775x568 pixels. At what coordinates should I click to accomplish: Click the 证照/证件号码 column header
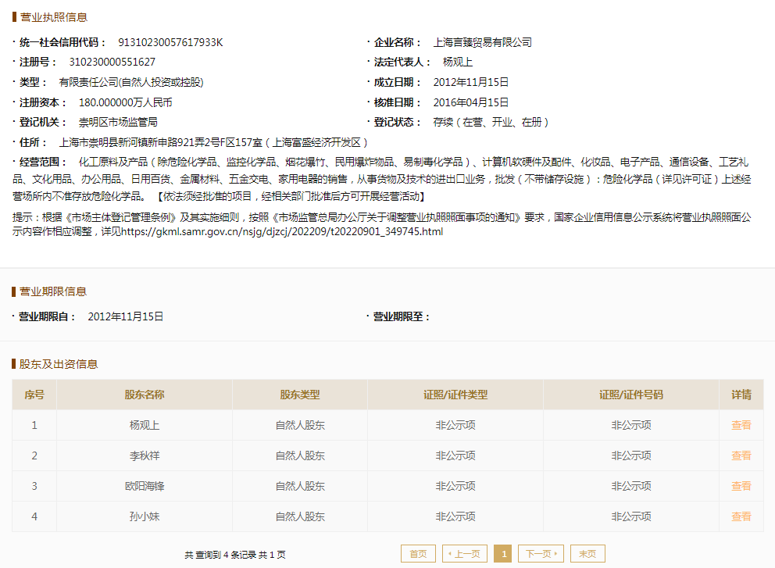coord(631,395)
